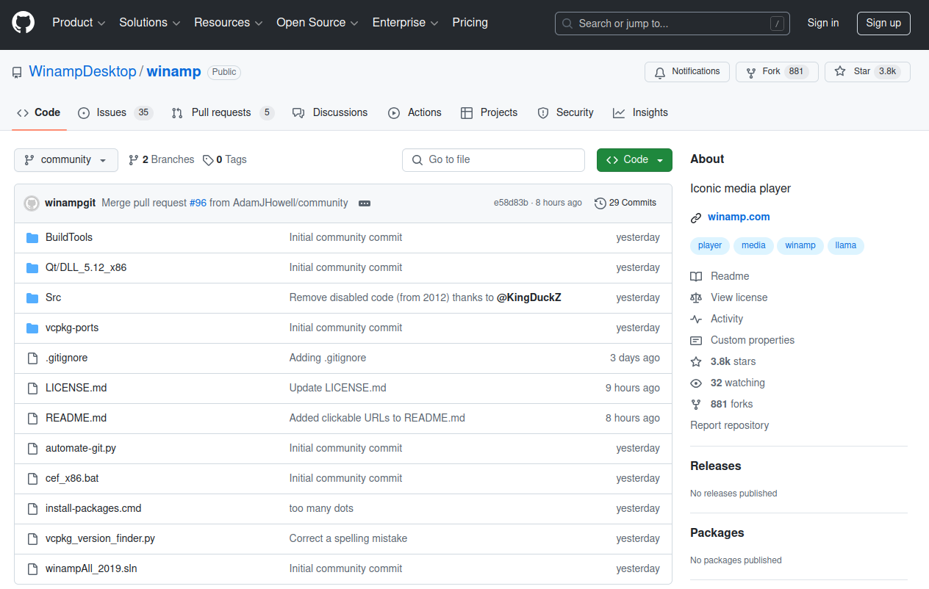Open the community branch selector
The image size is (929, 589).
pyautogui.click(x=66, y=160)
